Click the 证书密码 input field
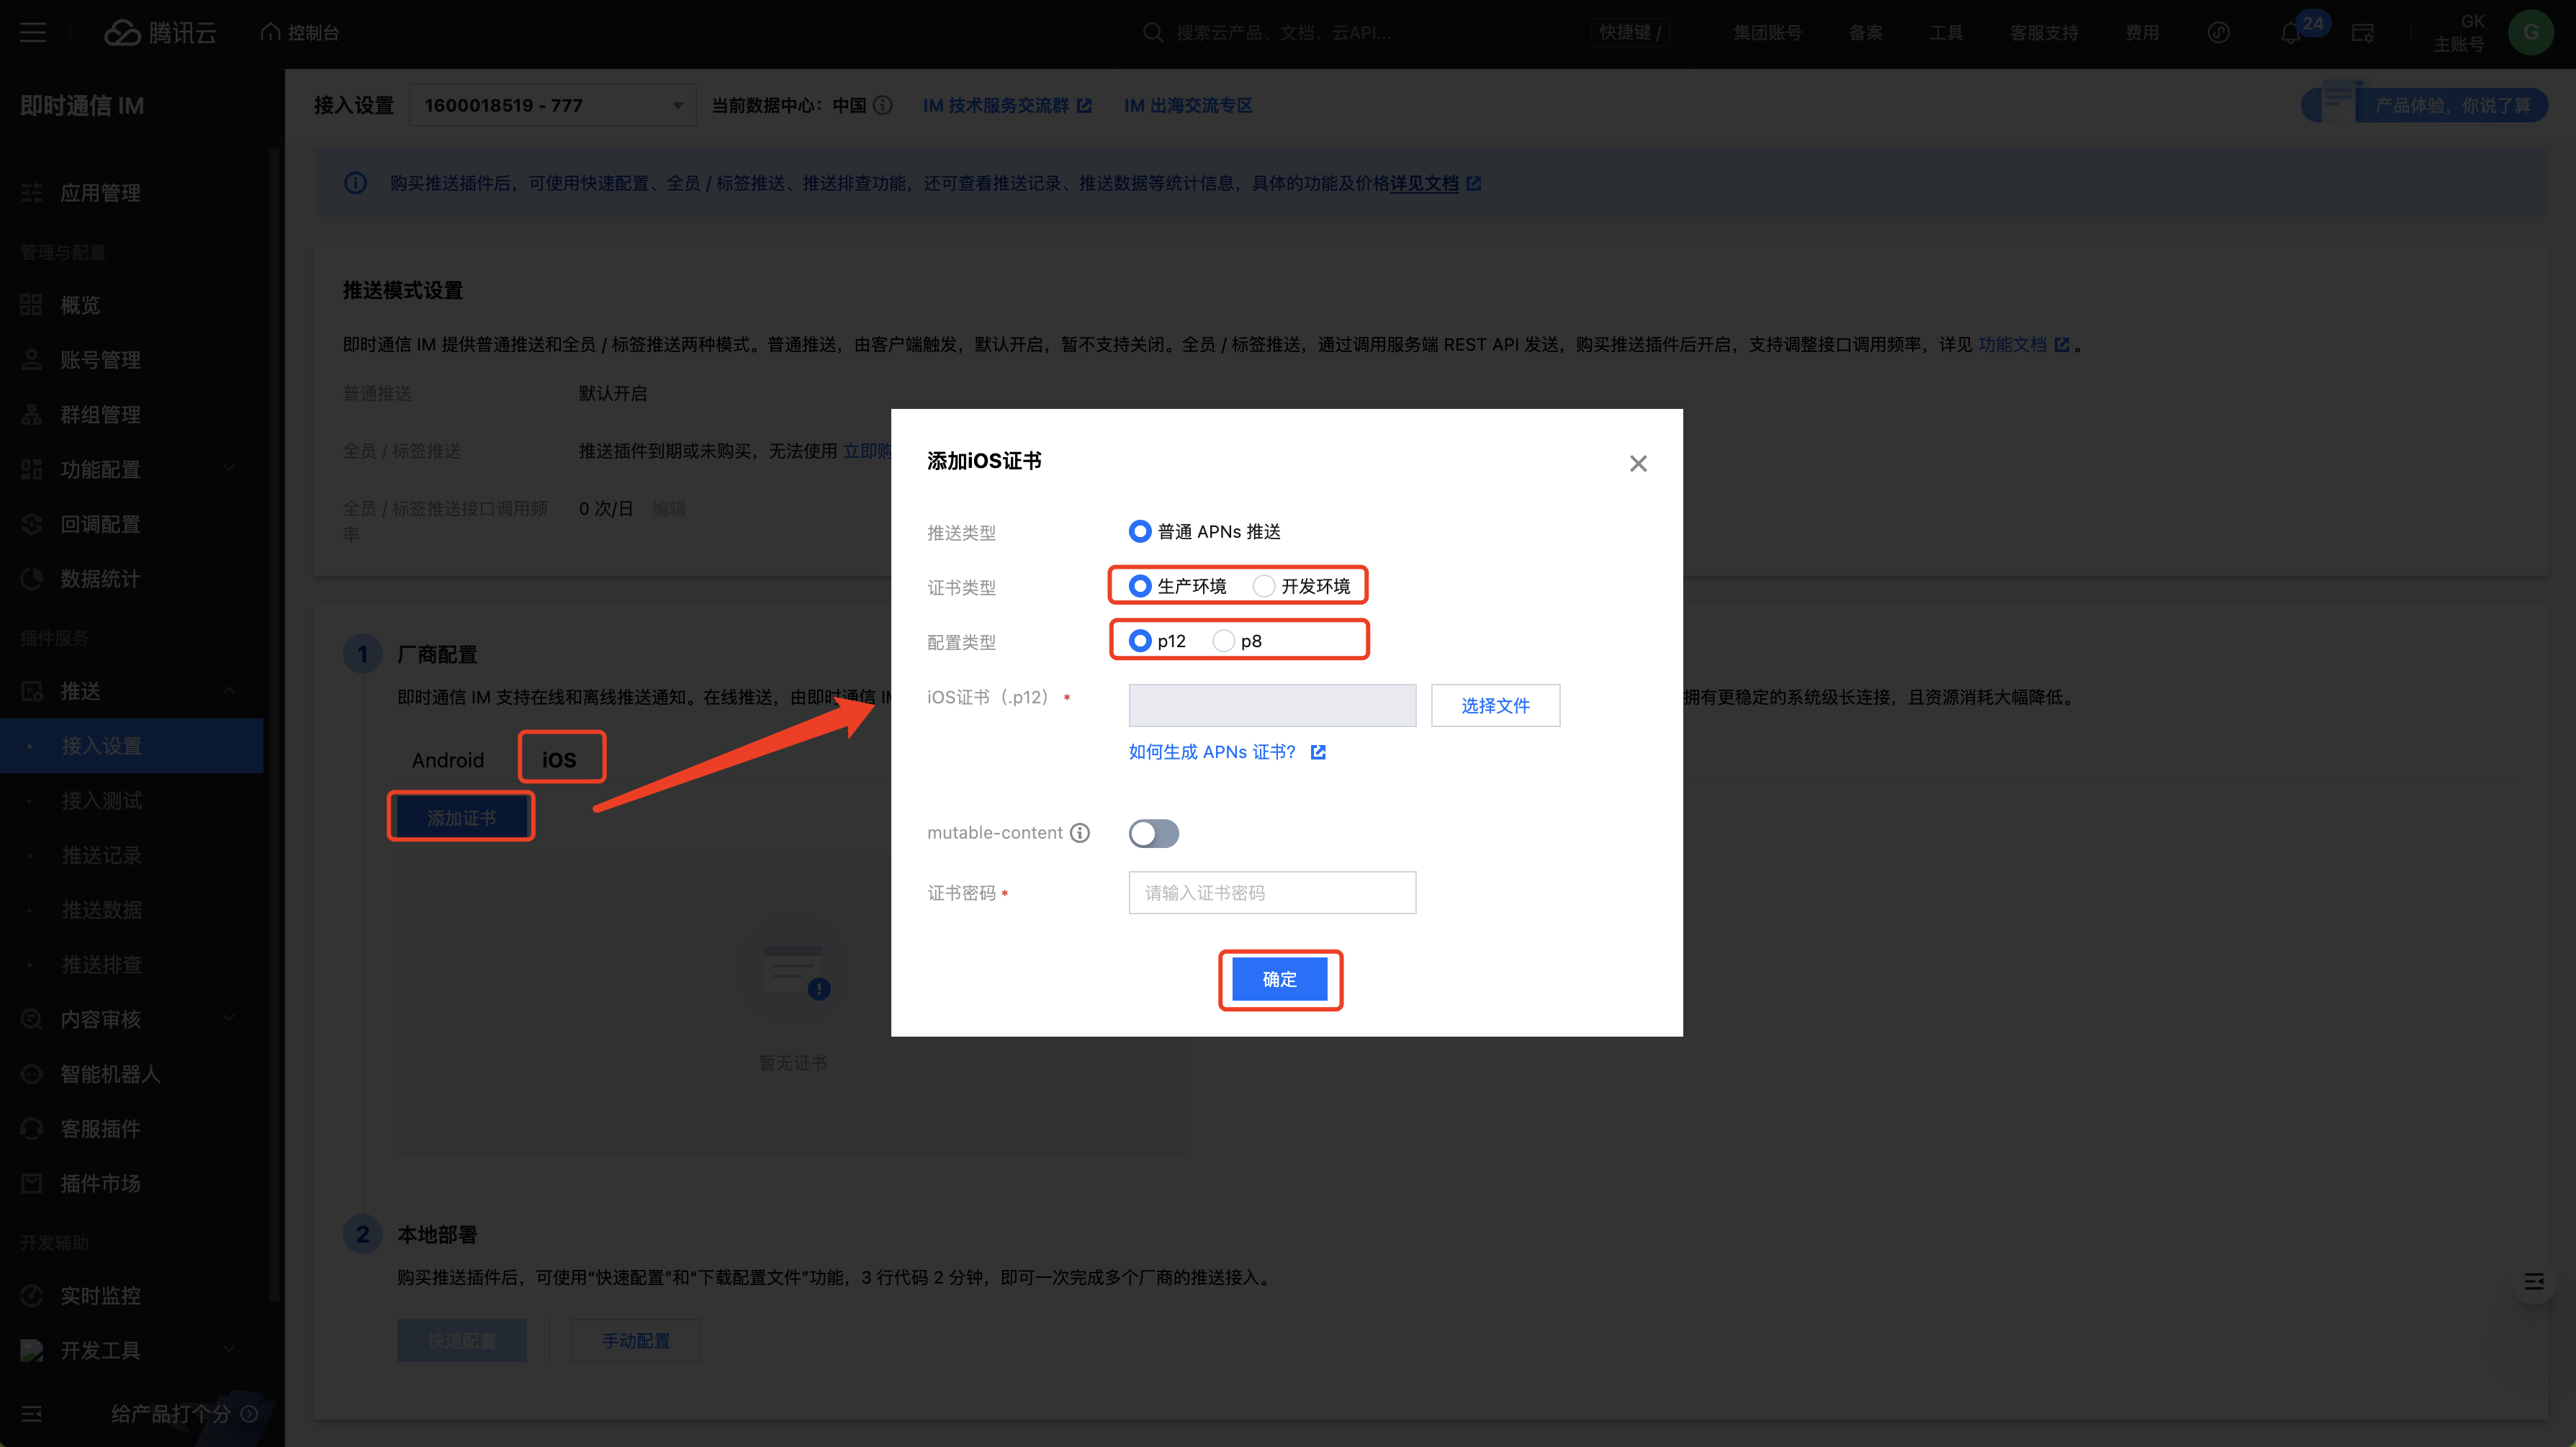The height and width of the screenshot is (1447, 2576). 1272,893
